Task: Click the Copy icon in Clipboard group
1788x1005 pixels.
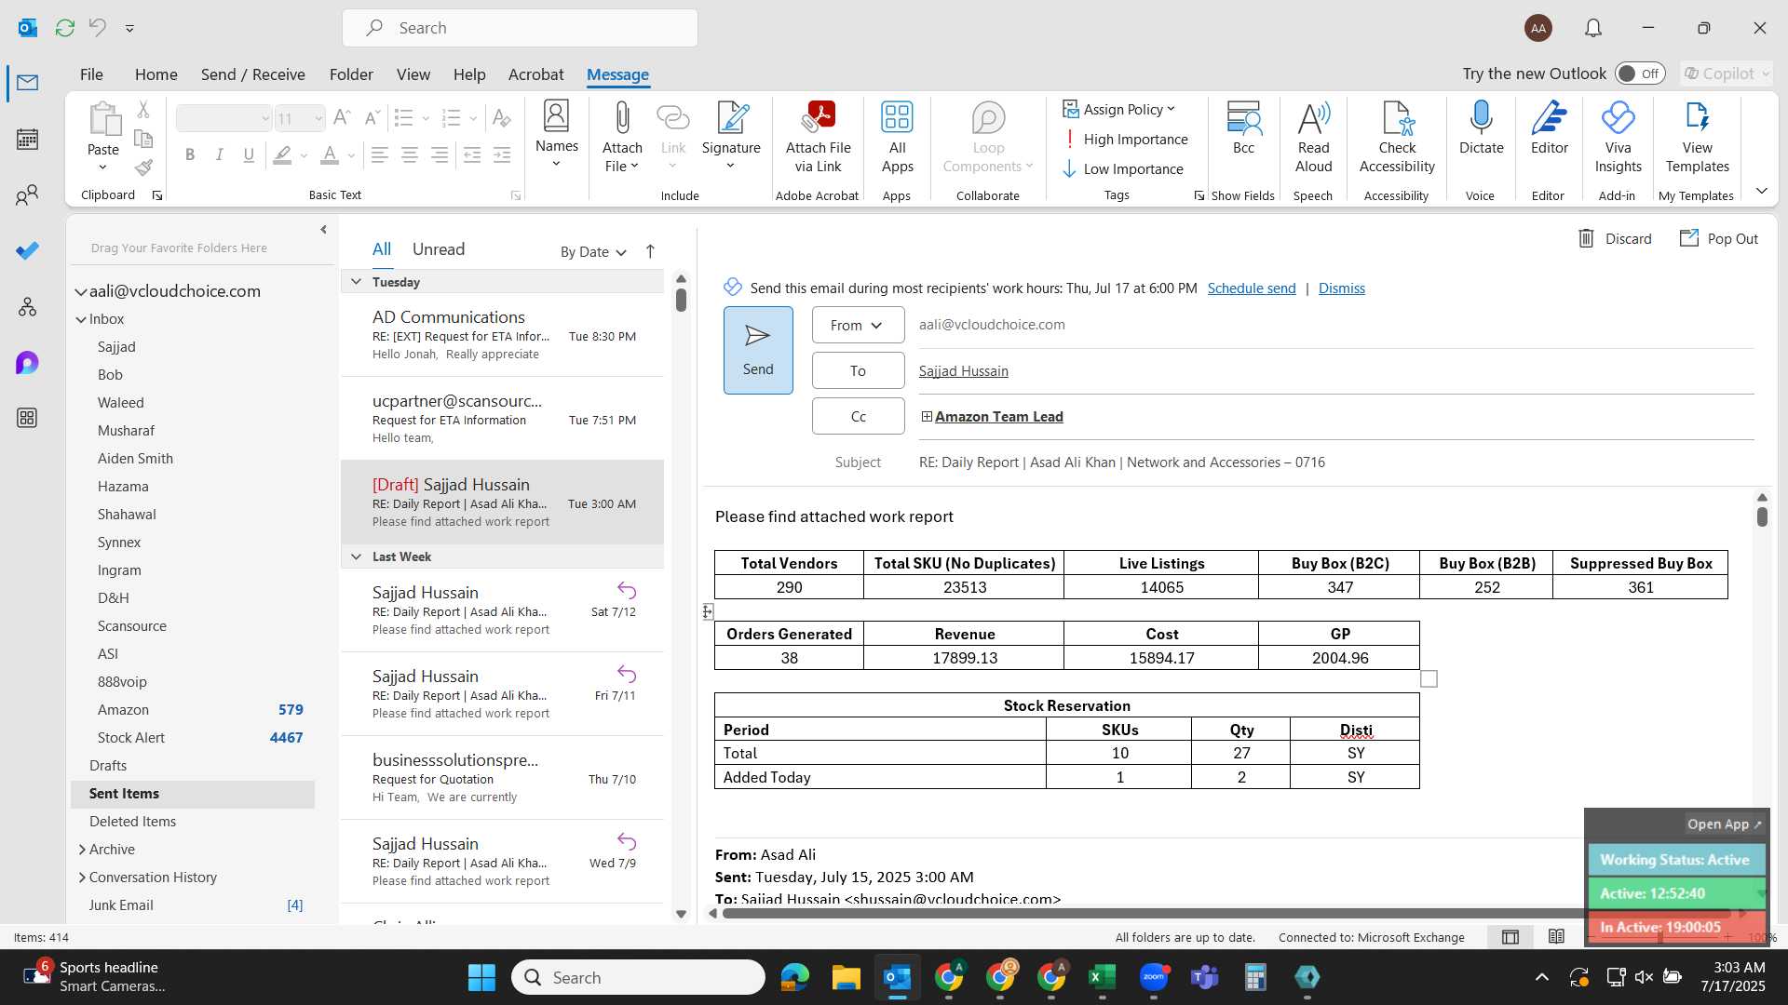Action: tap(143, 139)
